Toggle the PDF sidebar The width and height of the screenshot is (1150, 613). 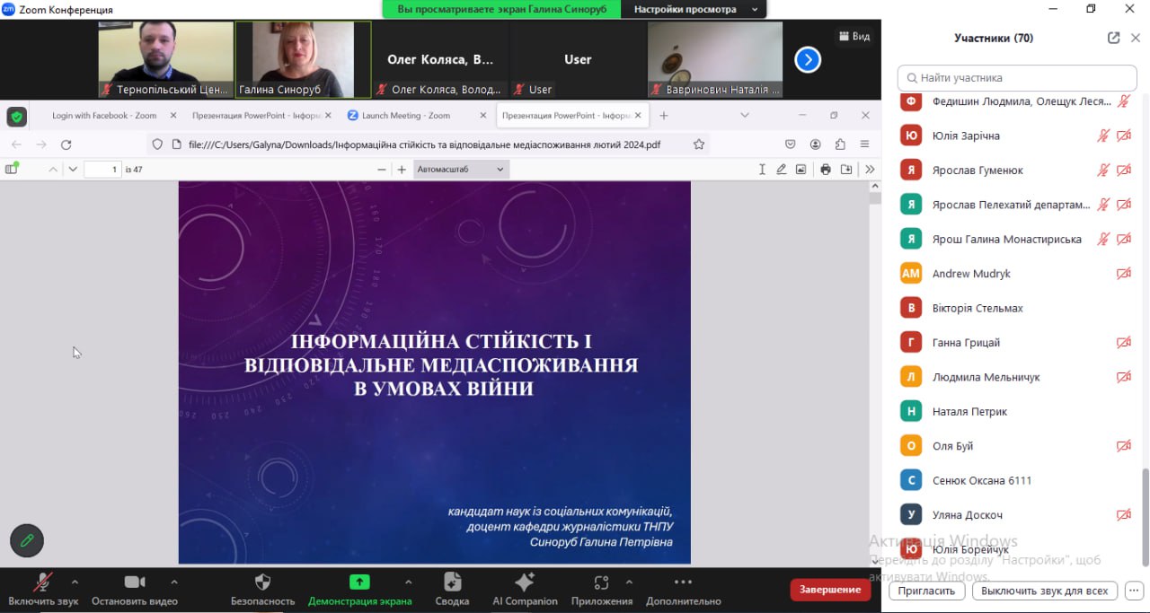[x=12, y=169]
